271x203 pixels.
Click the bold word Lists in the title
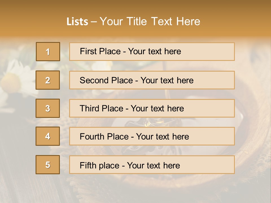[x=77, y=22]
